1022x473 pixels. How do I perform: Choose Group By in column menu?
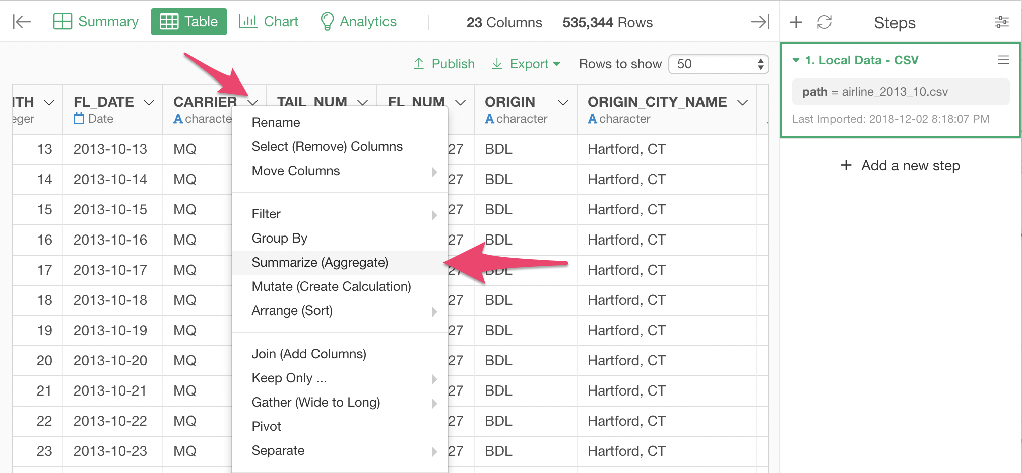point(279,238)
